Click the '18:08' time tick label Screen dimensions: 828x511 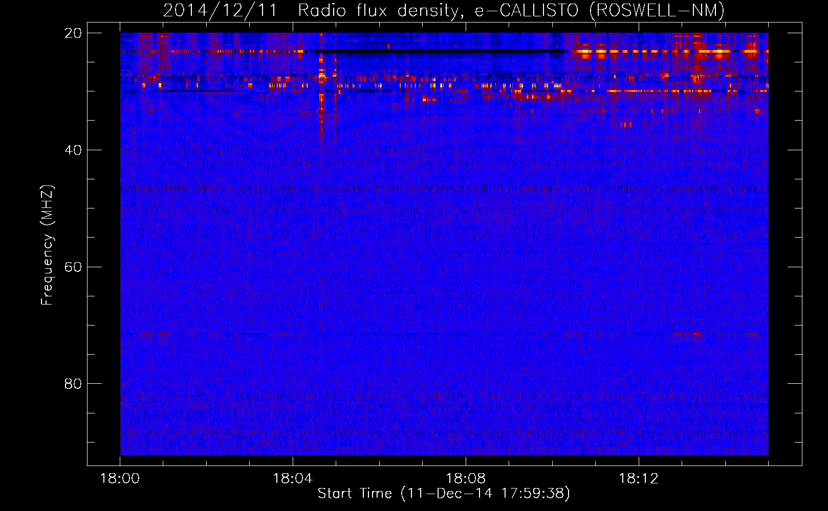(x=466, y=479)
